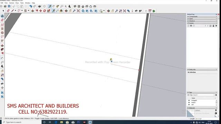Select the Paint Bucket tool in second toolbar
This screenshot has height=124, width=221.
[61, 11]
